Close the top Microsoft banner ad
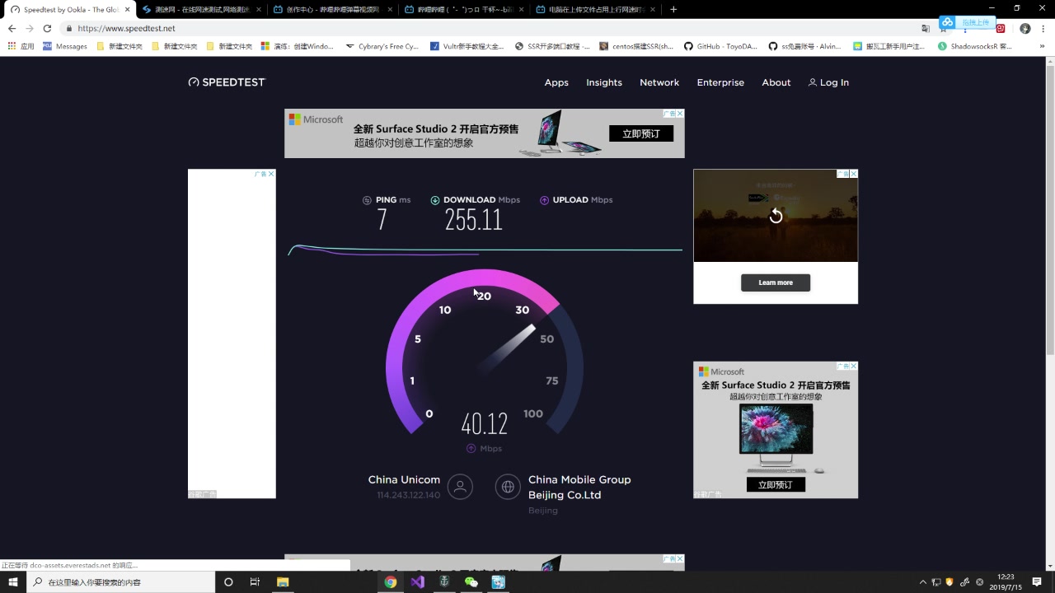 680,114
